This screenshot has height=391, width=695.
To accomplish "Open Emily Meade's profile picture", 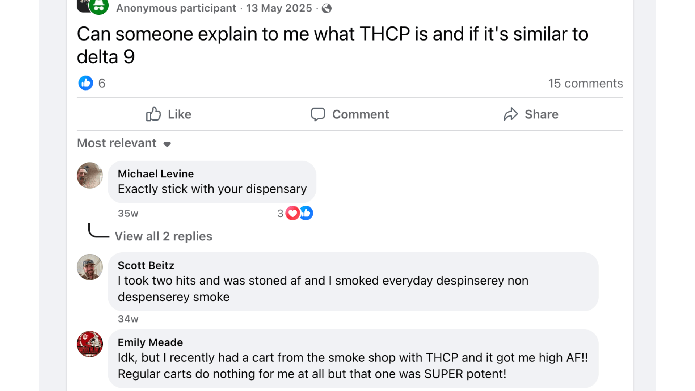I will (x=90, y=344).
